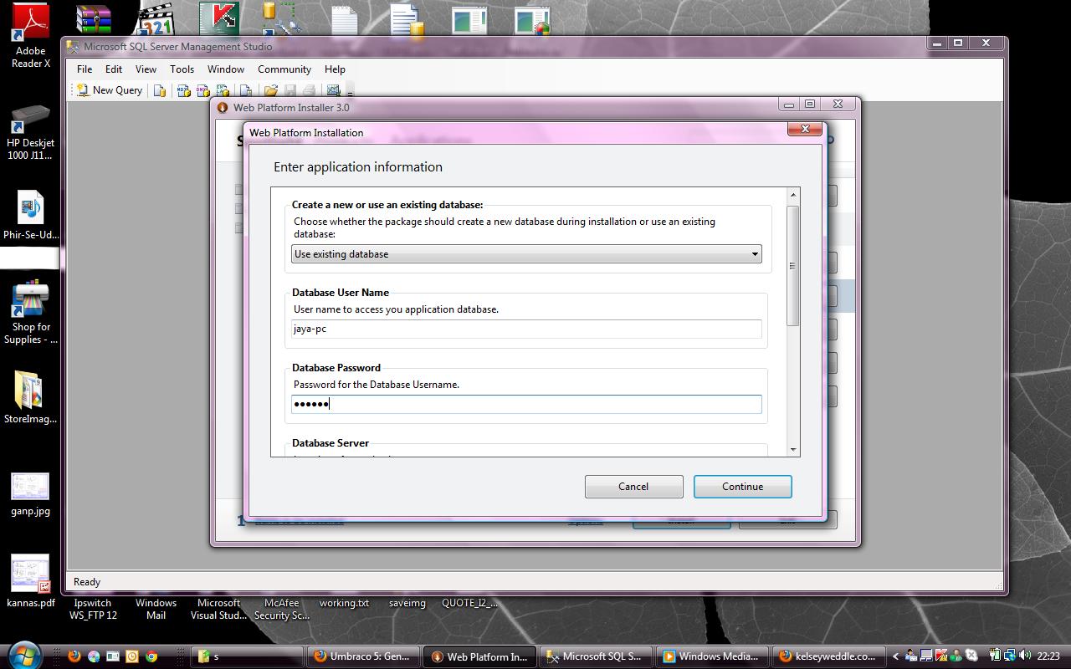Open the Edit menu in Management Studio
Screen dimensions: 1071x669
pos(114,69)
